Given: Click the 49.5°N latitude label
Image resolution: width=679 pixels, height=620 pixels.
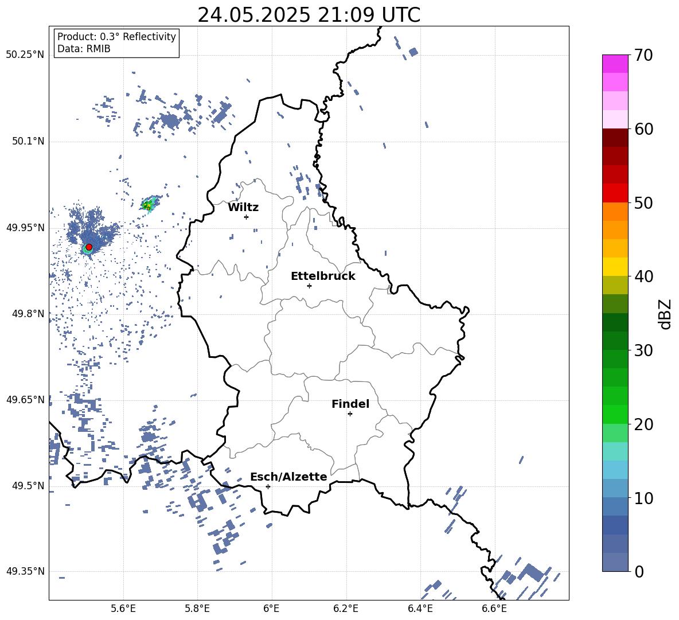Looking at the screenshot, I should coord(28,486).
